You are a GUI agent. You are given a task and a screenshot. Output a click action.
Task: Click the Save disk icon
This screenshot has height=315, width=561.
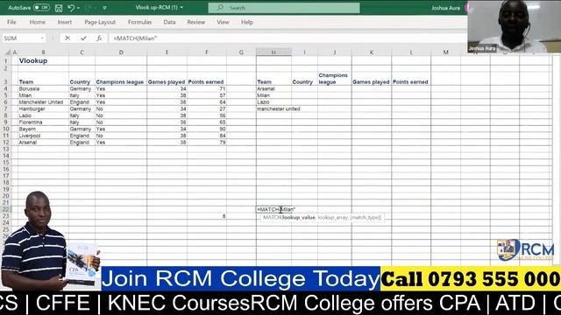pos(59,8)
